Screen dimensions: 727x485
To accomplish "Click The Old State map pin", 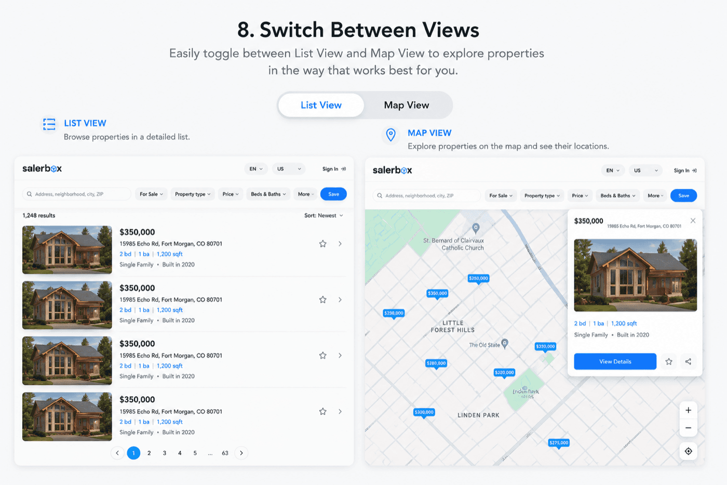I will click(x=505, y=344).
